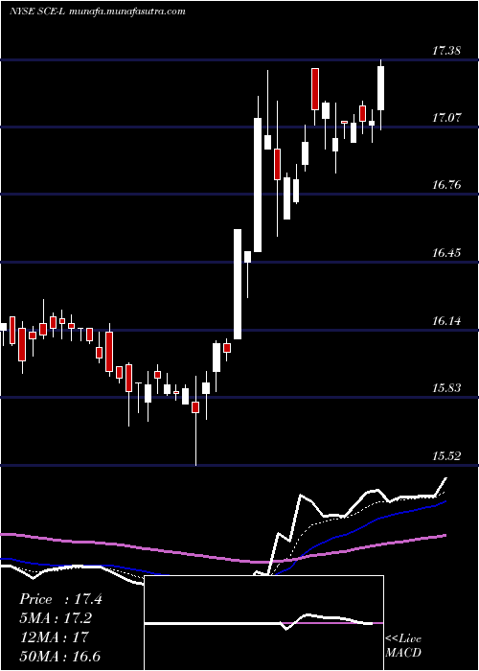Click the Price : 17.4 readout
479x671 pixels.
(60, 599)
